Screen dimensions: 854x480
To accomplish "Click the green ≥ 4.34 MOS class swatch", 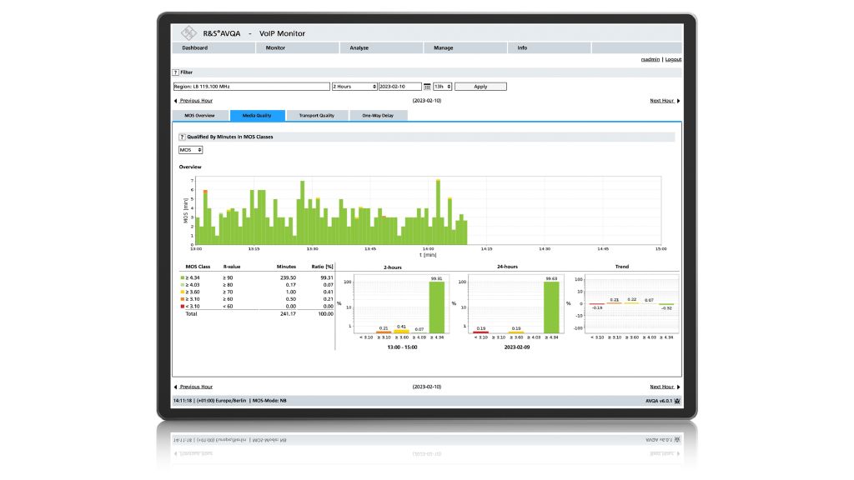I will point(183,277).
